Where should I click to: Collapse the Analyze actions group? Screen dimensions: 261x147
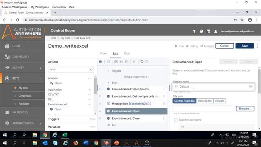coord(89,78)
